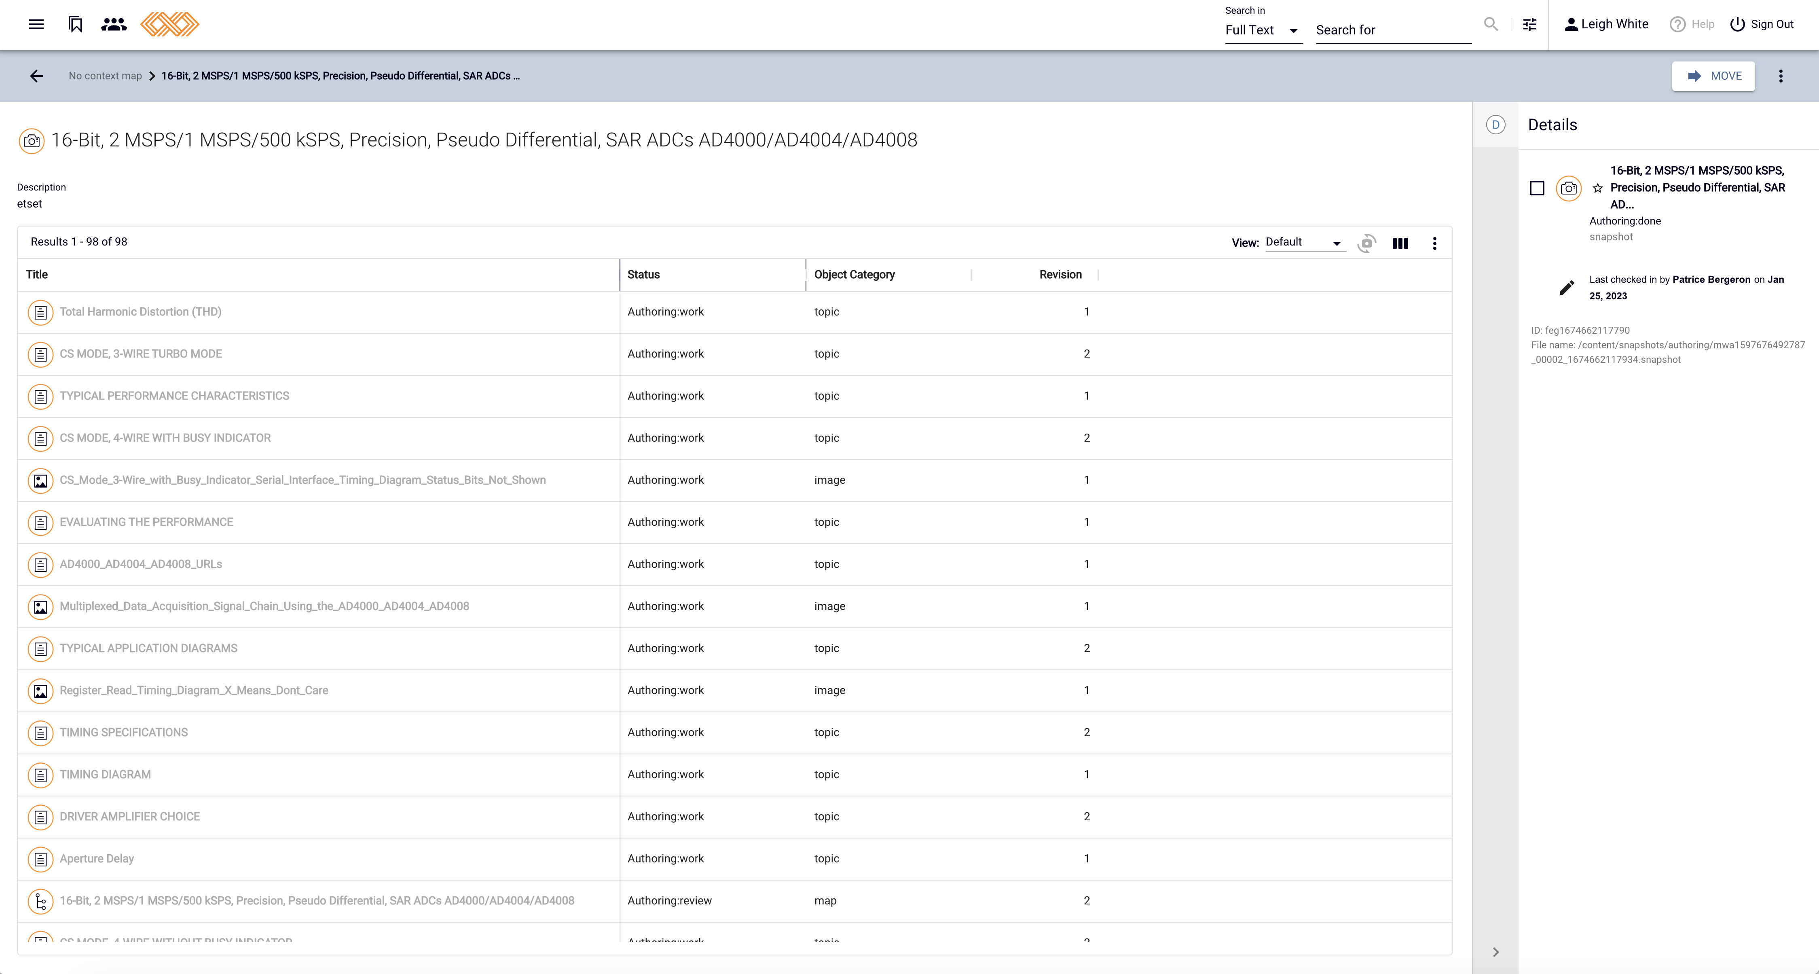Click the Authoring:review status cell
Viewport: 1819px width, 974px height.
point(669,900)
